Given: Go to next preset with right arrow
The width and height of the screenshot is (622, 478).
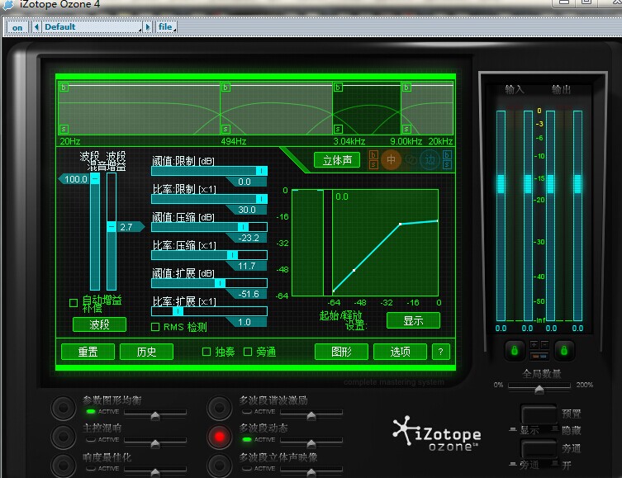Looking at the screenshot, I should pyautogui.click(x=148, y=27).
